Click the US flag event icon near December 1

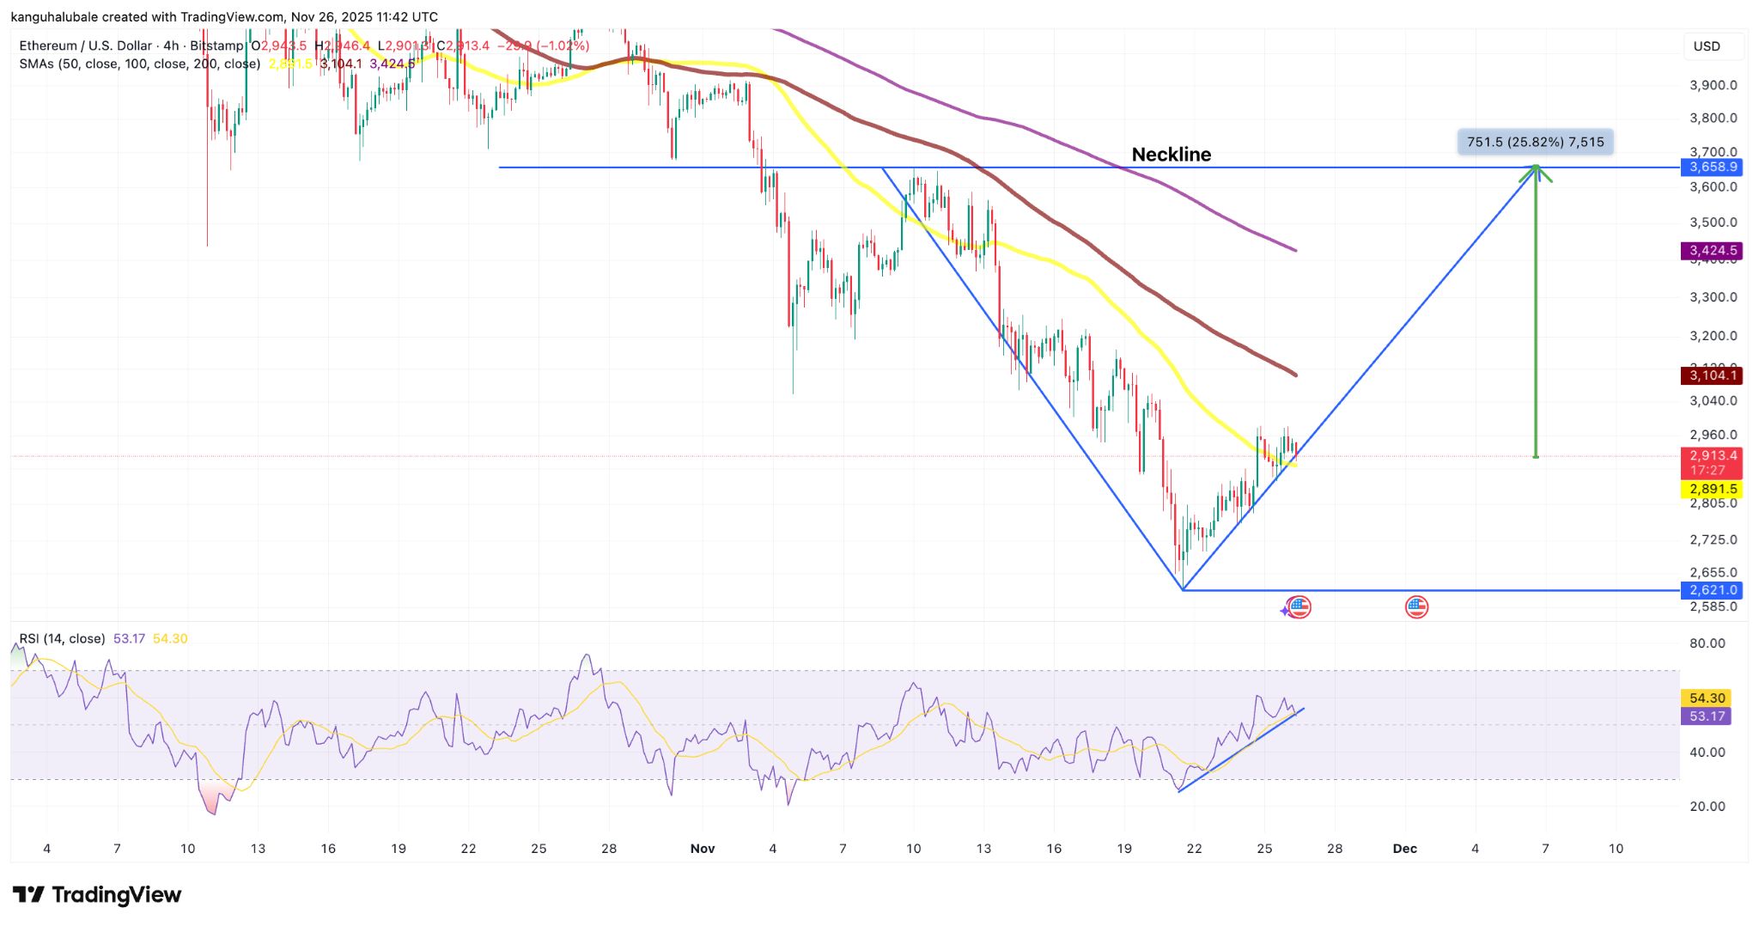[1418, 606]
